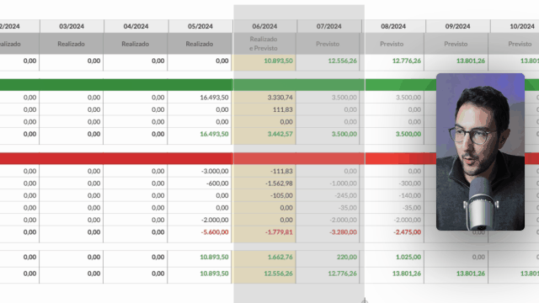Click gray 3.500,00 forecast in 07/2024
This screenshot has height=303, width=539.
[344, 98]
